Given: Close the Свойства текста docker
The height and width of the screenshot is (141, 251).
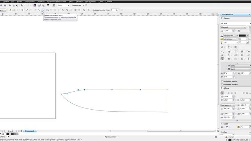Looking at the screenshot, I should 249,14.
